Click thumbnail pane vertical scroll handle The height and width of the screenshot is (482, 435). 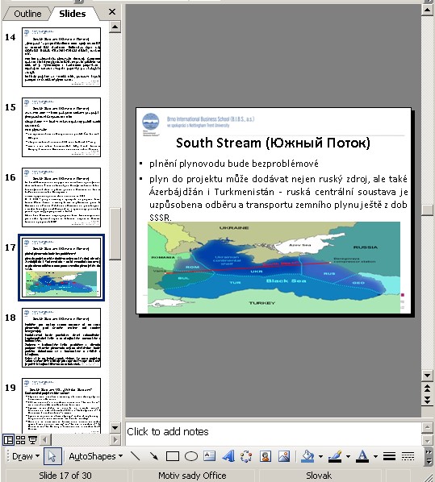[115, 235]
